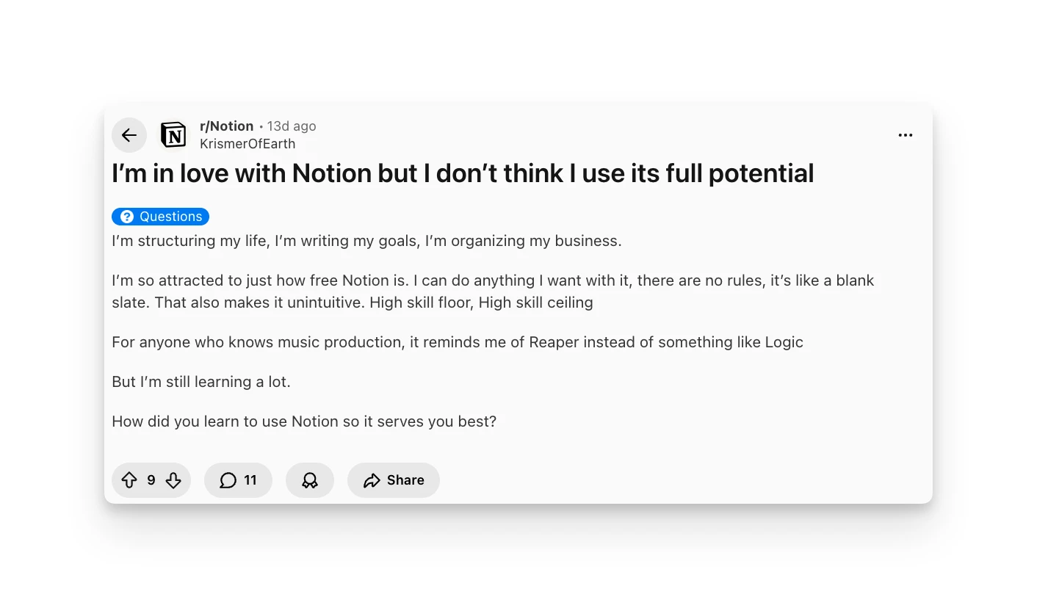Open the comments via speech bubble icon

(228, 480)
